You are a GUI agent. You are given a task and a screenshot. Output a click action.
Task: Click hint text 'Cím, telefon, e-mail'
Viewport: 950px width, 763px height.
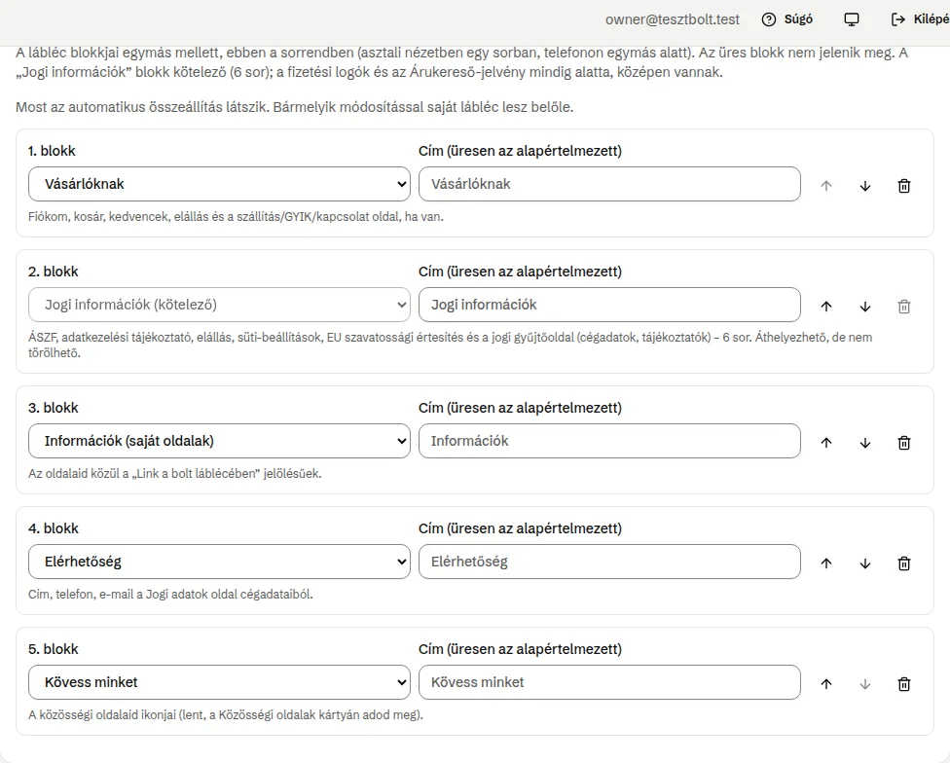point(81,594)
